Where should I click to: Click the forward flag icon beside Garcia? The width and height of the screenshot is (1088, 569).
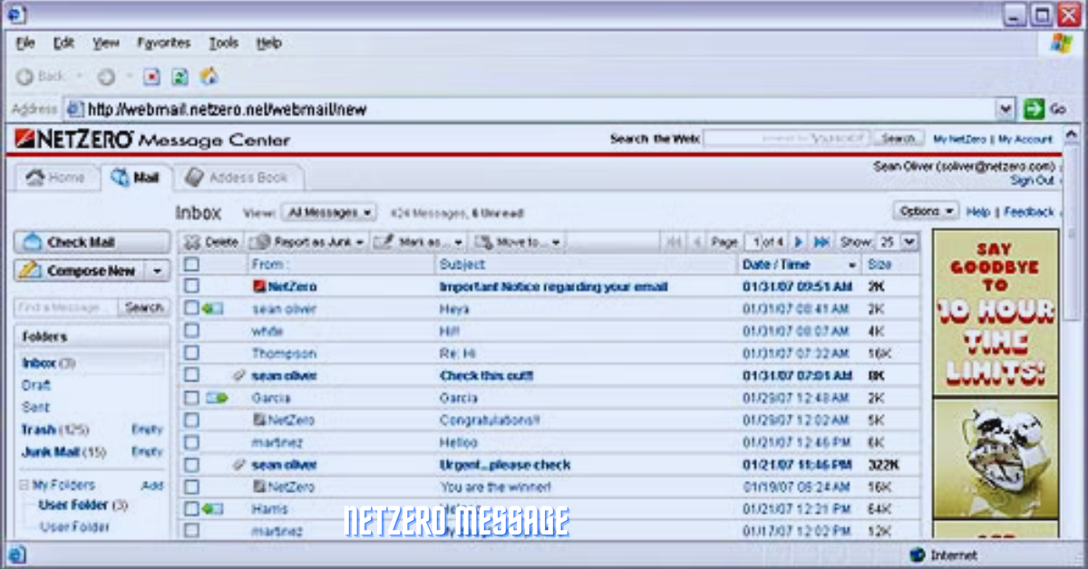coord(217,398)
